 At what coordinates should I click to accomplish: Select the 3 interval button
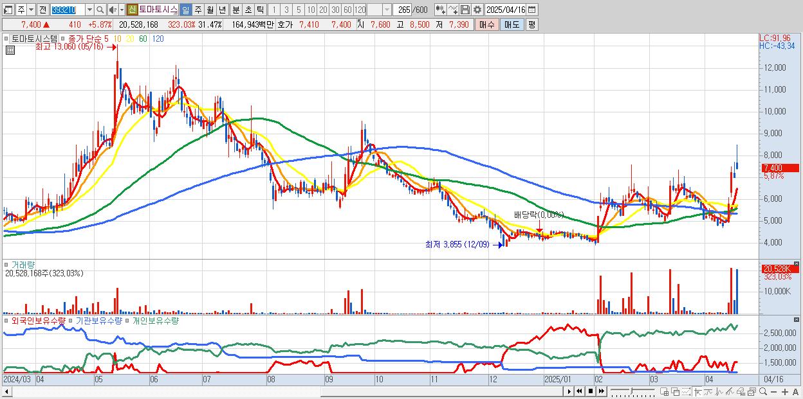coord(286,10)
